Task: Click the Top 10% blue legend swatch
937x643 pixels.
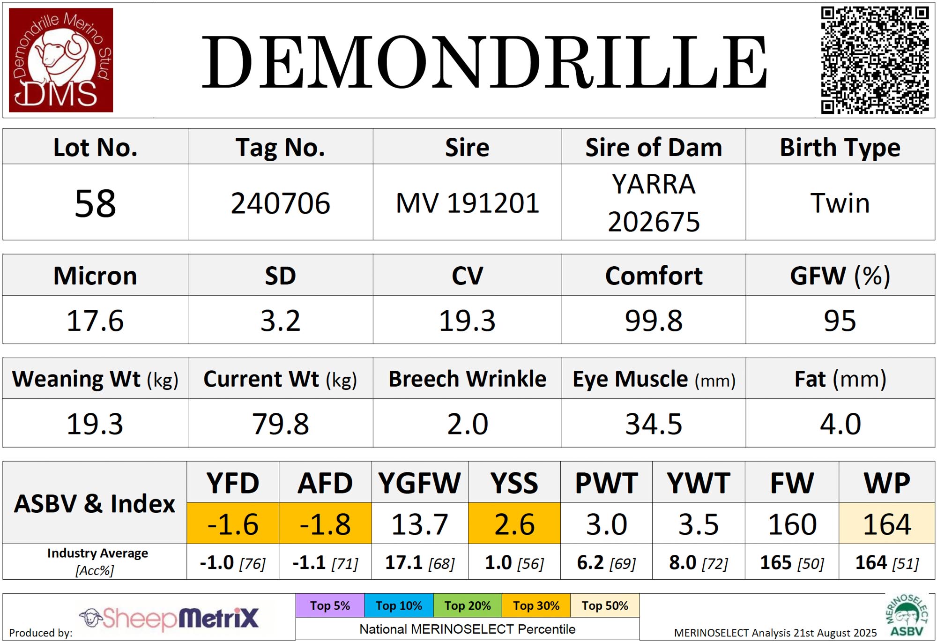Action: point(399,606)
